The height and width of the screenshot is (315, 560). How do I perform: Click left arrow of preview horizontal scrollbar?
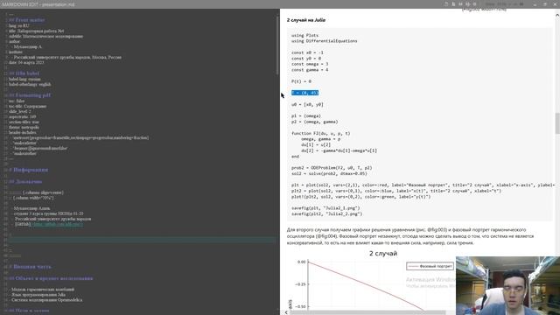(286, 312)
